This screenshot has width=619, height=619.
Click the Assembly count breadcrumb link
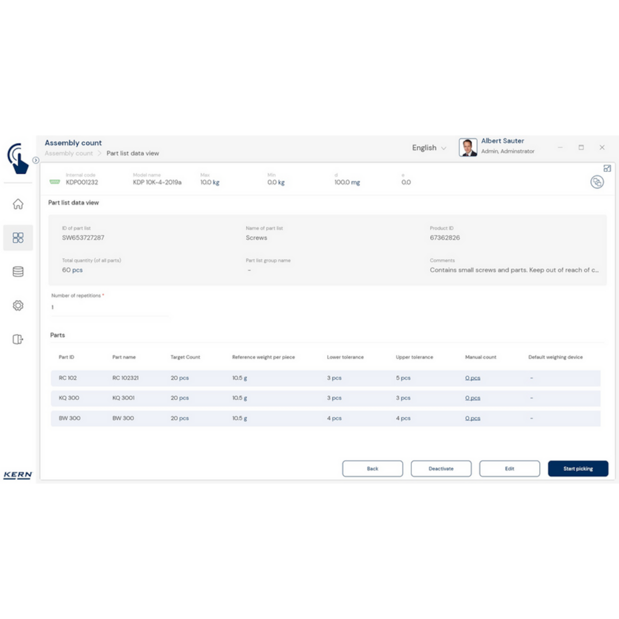pyautogui.click(x=69, y=153)
